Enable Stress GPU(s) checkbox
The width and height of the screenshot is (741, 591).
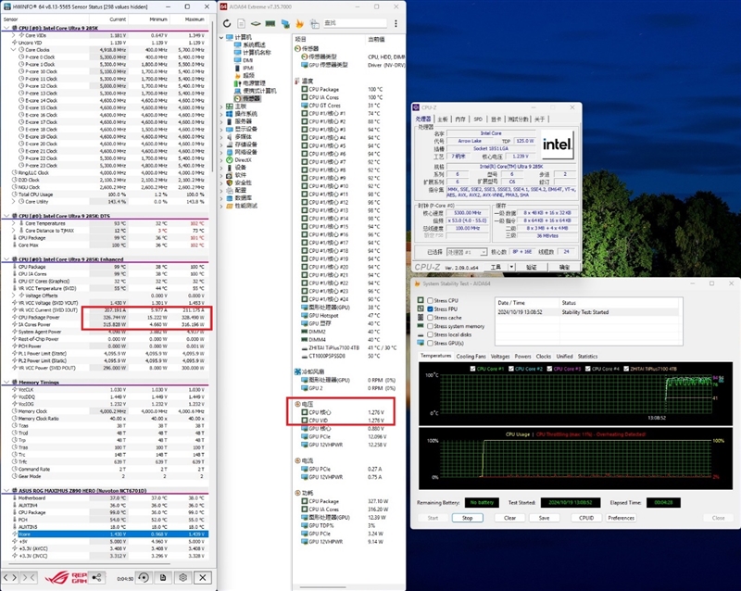coord(430,344)
